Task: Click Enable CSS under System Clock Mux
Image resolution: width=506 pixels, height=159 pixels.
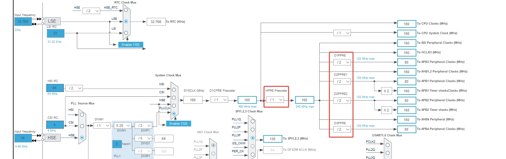Action: (x=178, y=124)
